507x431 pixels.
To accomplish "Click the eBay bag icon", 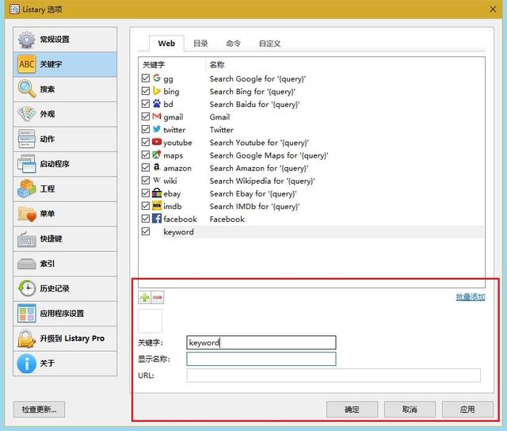I will (x=157, y=193).
